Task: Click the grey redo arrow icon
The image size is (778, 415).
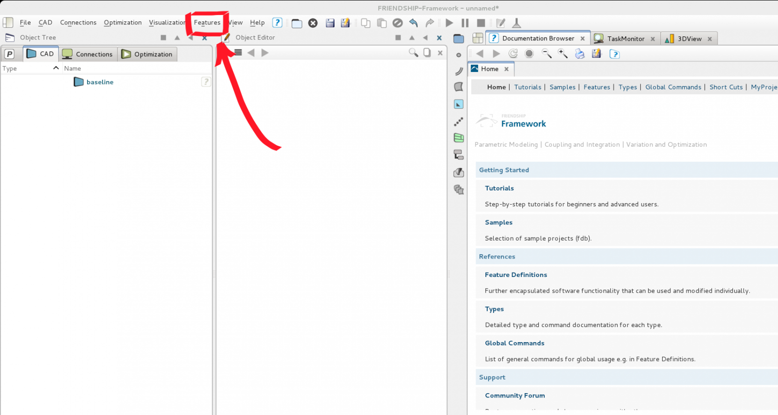Action: pos(429,23)
